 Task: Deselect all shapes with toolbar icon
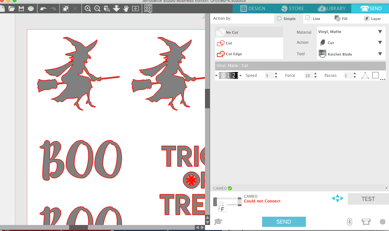[x=75, y=9]
